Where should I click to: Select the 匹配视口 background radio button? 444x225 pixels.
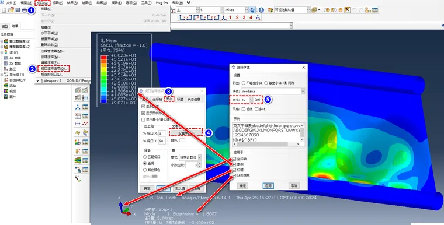tap(145, 157)
